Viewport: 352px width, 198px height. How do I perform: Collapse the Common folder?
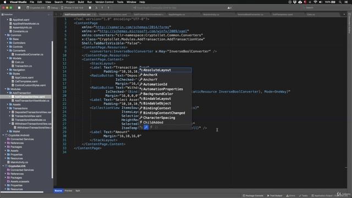click(x=5, y=35)
